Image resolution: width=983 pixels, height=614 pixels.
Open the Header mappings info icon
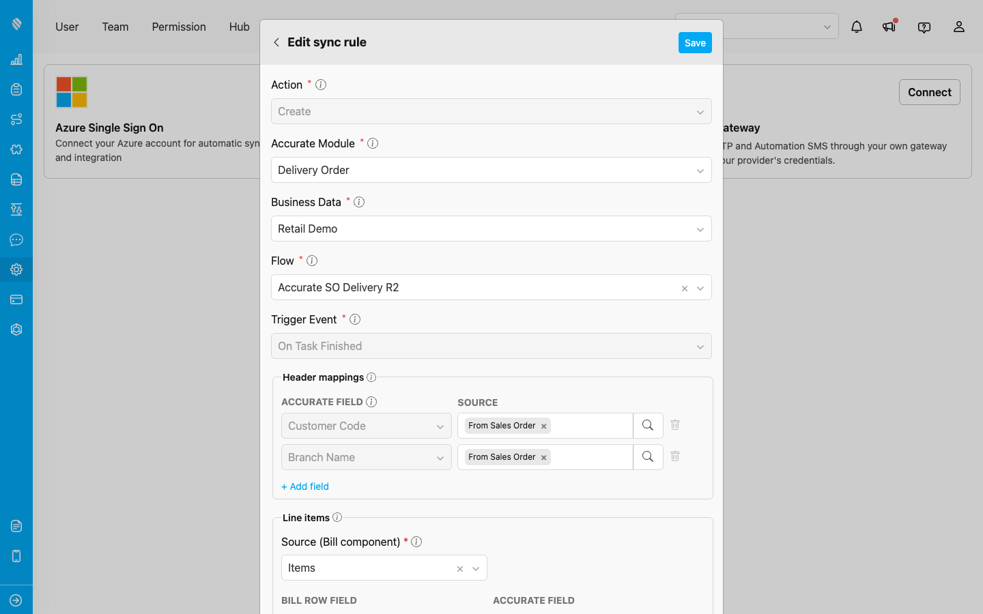click(371, 377)
